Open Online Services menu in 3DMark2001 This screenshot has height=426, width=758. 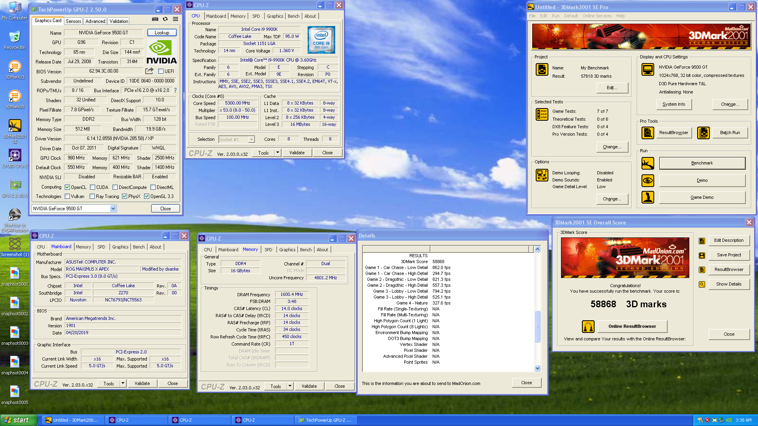tap(597, 16)
